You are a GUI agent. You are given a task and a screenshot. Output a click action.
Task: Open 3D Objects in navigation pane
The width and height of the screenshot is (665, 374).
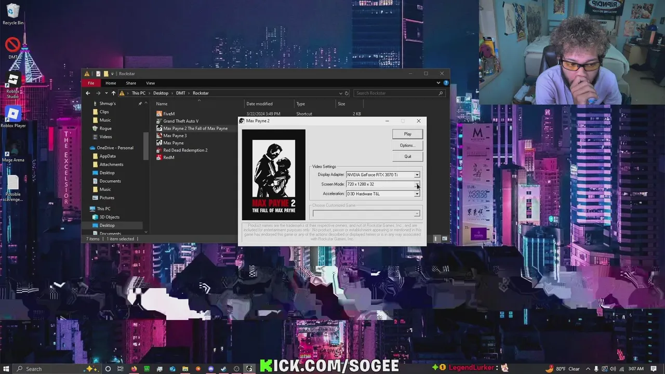point(109,217)
